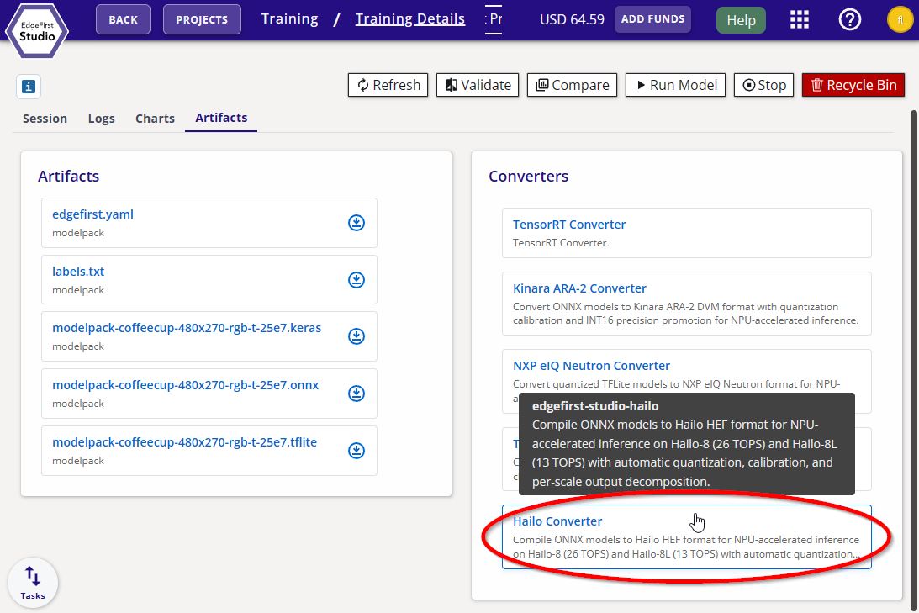
Task: Open Training Details breadcrumb link
Action: (x=409, y=18)
